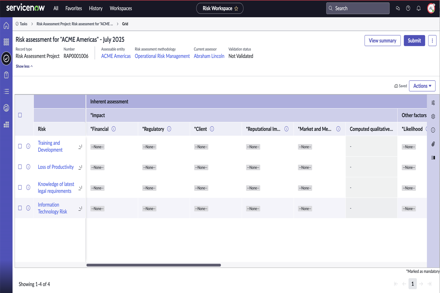440x293 pixels.
Task: Open the gear settings icon in right panel
Action: (433, 116)
